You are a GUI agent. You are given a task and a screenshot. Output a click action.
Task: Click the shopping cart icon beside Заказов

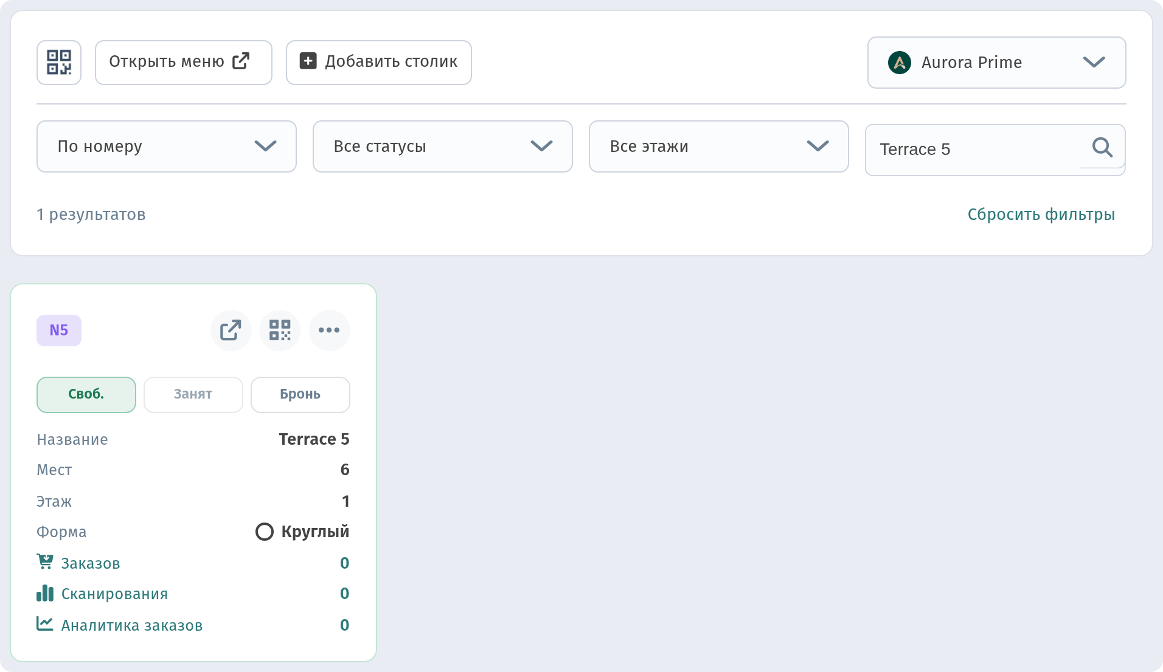point(45,562)
